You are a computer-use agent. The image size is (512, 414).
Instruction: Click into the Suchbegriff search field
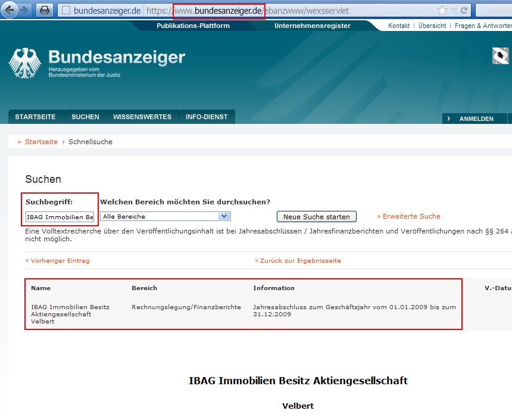(60, 217)
